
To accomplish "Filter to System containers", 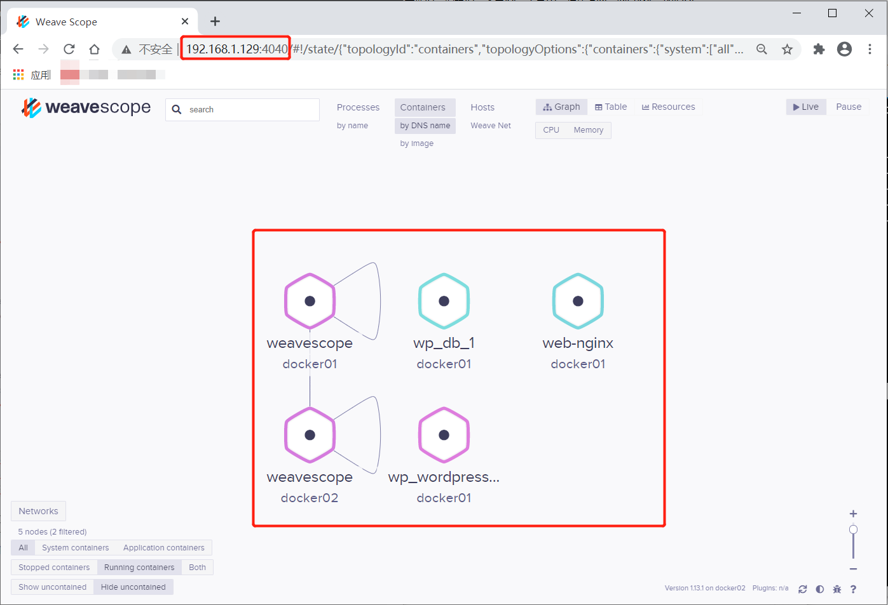I will point(76,548).
